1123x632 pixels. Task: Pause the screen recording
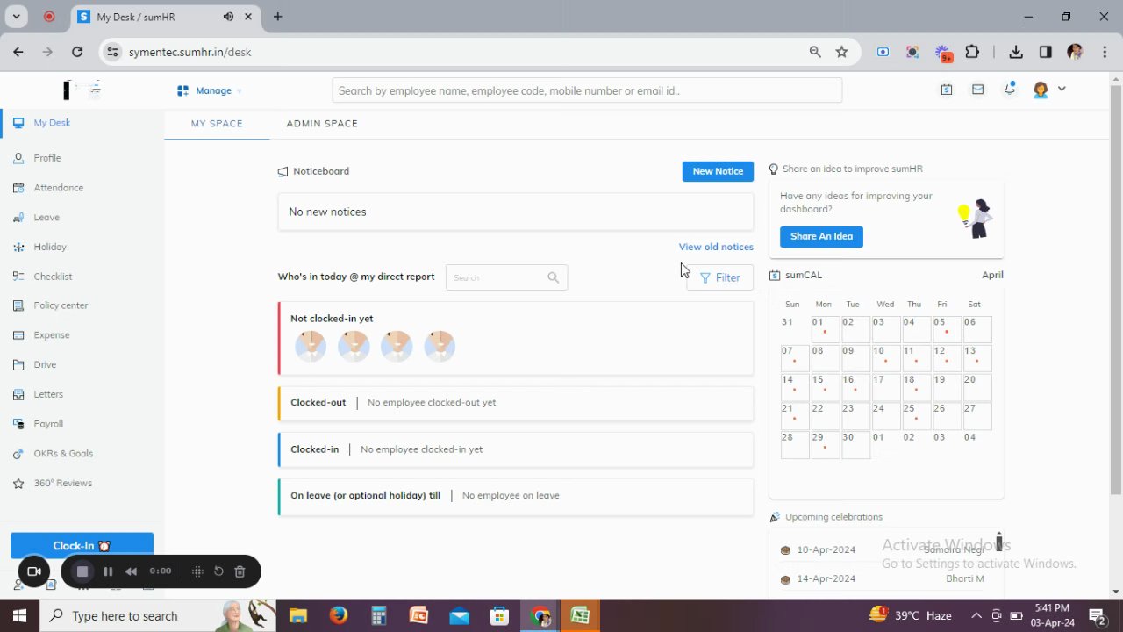tap(108, 571)
